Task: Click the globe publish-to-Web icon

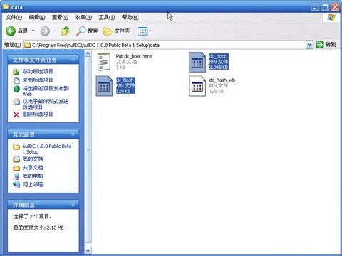Action: [16, 89]
